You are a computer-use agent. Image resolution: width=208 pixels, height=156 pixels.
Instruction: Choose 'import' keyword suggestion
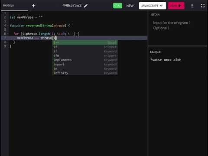click(85, 64)
